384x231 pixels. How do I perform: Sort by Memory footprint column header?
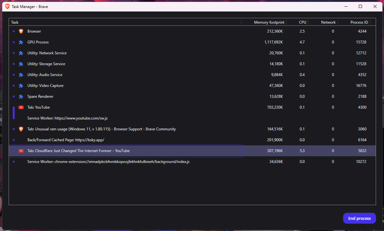[x=264, y=22]
